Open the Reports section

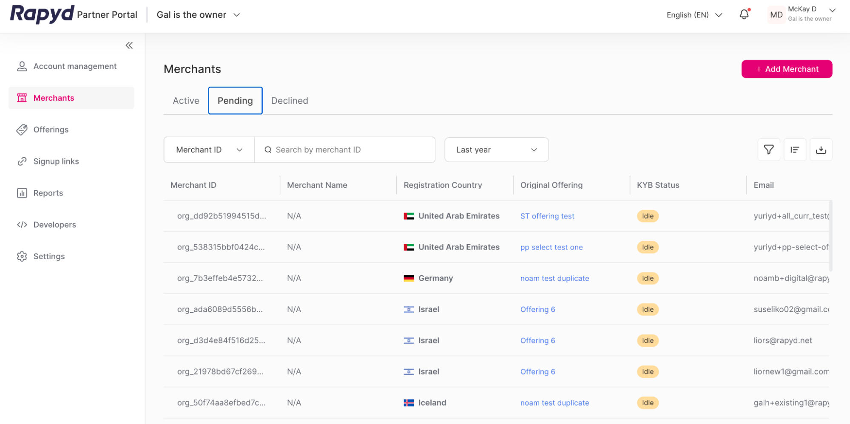point(48,192)
